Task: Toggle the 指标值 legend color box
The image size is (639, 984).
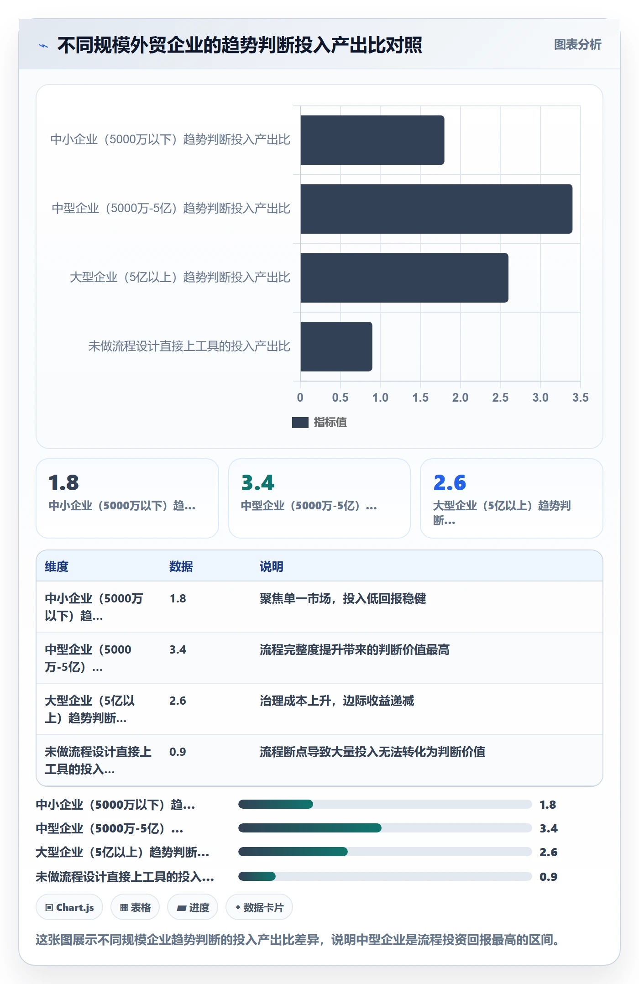Action: pyautogui.click(x=300, y=423)
